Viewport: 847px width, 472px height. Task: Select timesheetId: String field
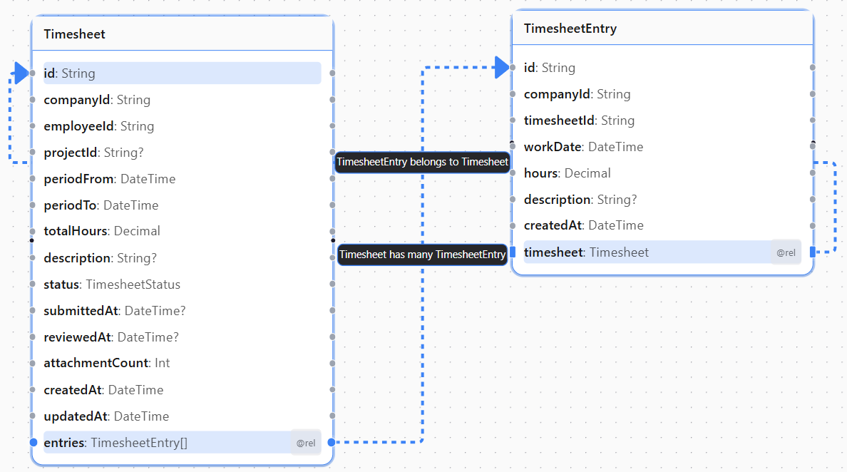tap(662, 120)
